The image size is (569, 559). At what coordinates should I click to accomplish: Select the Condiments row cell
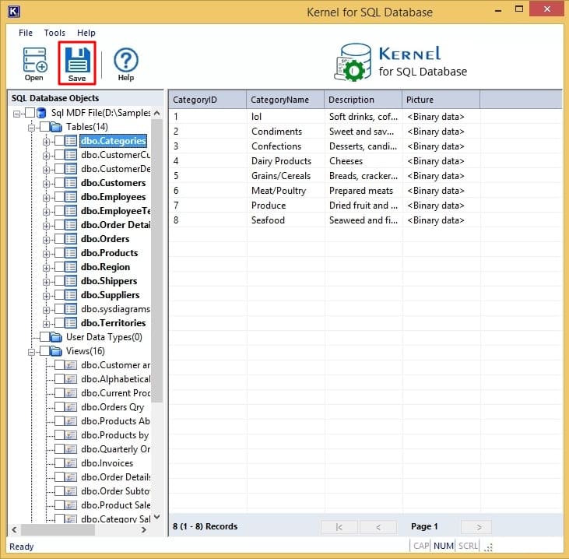coord(276,132)
